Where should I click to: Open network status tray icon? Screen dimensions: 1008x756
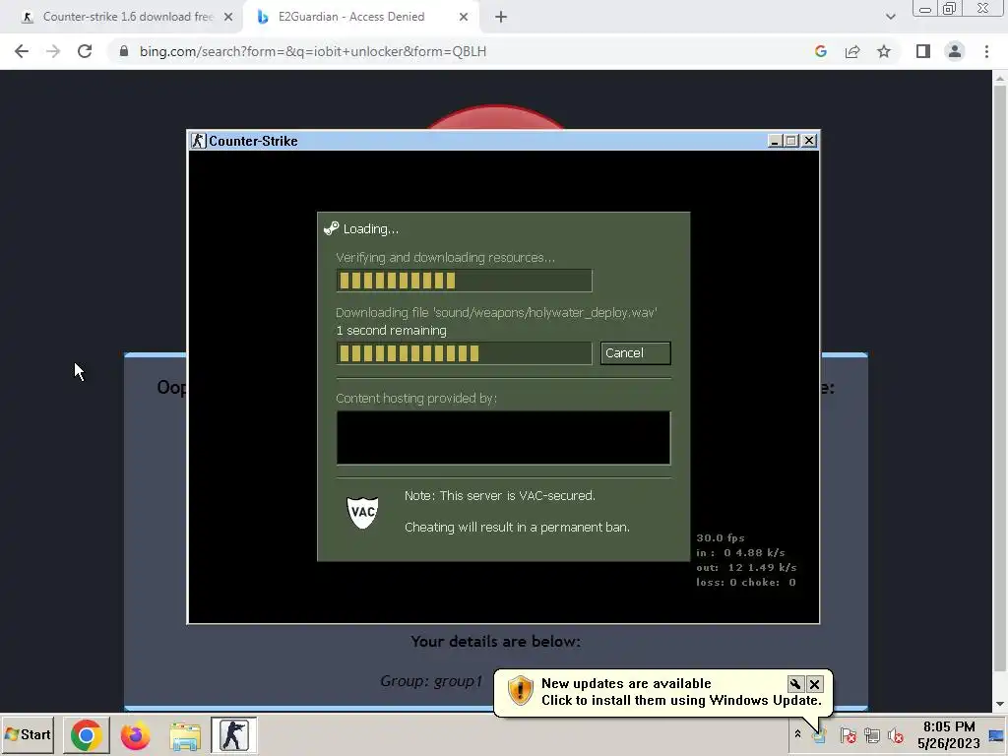pos(872,735)
